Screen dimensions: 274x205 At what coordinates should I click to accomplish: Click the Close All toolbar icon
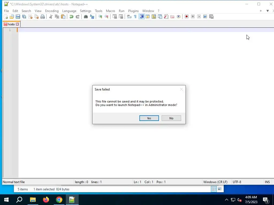coord(36,17)
